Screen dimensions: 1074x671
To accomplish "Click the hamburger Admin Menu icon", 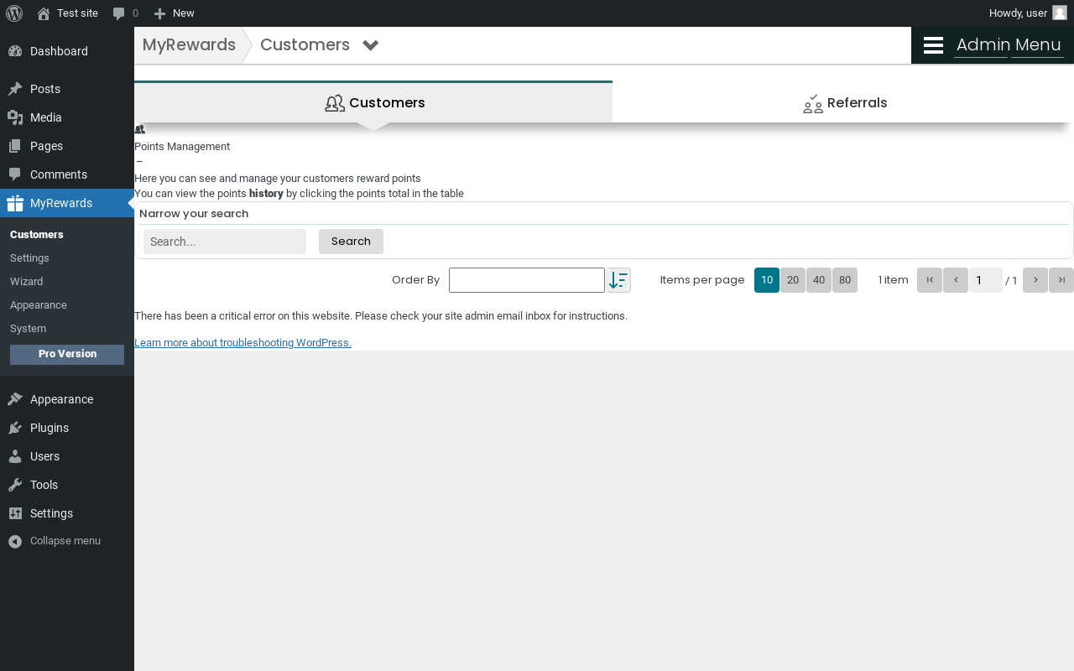I will 933,45.
